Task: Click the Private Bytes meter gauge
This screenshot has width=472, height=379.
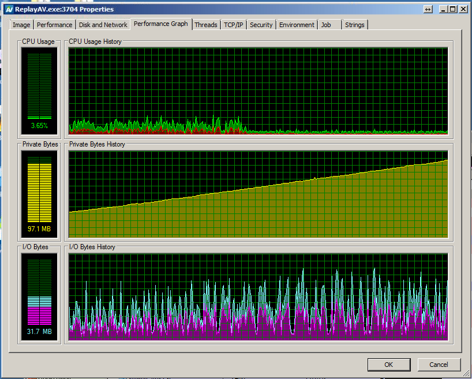Action: coord(39,194)
